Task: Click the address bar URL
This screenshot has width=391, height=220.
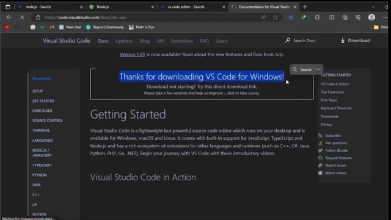Action: pyautogui.click(x=86, y=17)
